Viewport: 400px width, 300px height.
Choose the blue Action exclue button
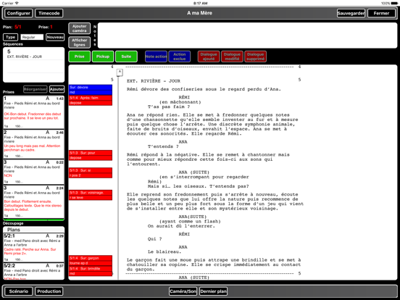[x=179, y=57]
